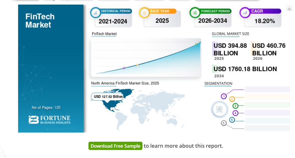Click the 18.20% CAGR value
295x158 pixels.
click(x=265, y=21)
